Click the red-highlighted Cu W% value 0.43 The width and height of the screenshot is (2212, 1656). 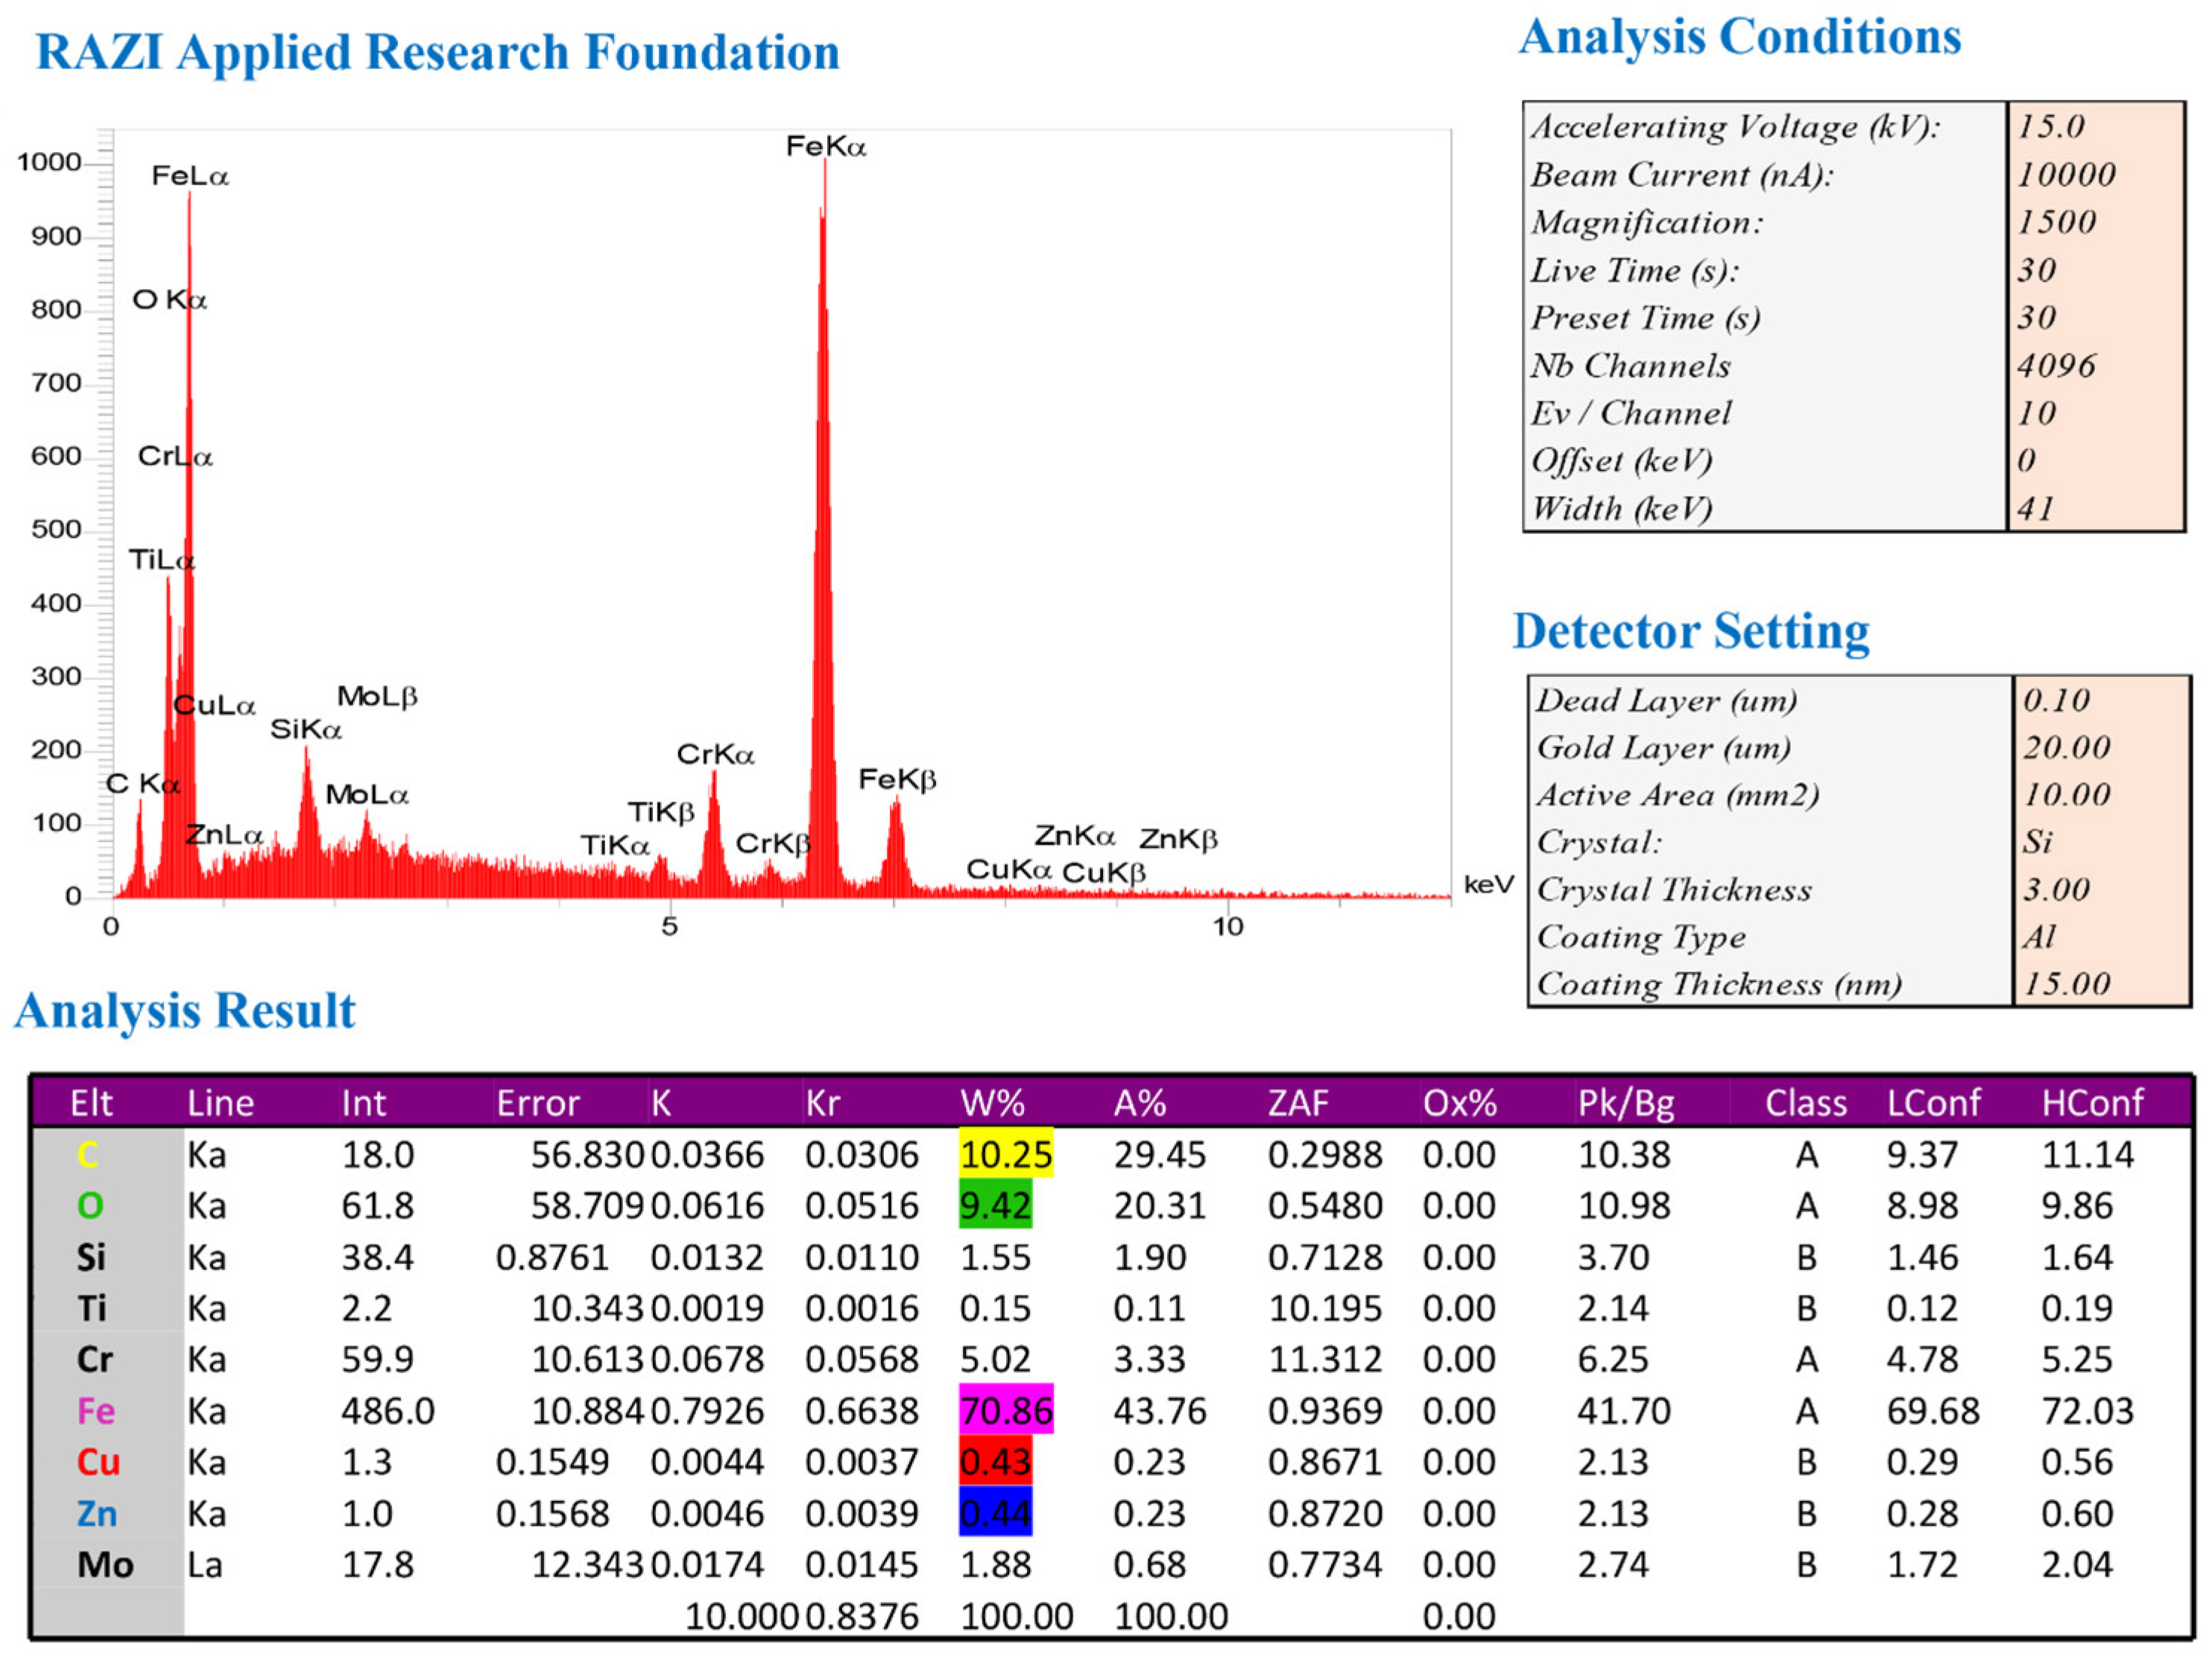pyautogui.click(x=995, y=1462)
